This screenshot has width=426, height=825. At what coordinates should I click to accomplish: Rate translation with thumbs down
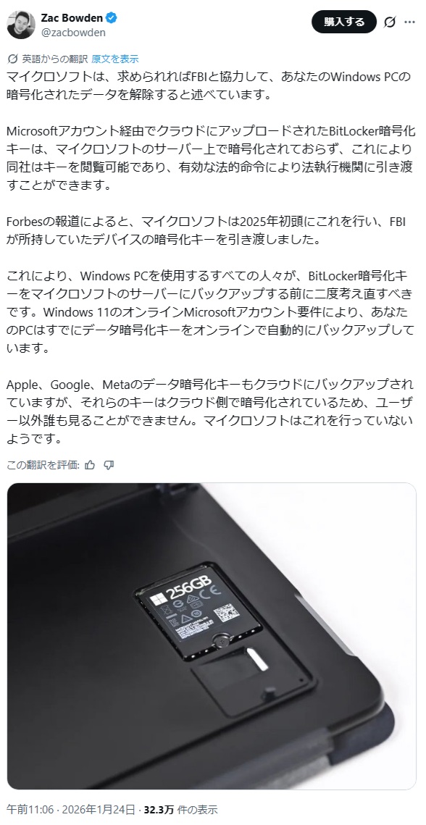point(109,464)
